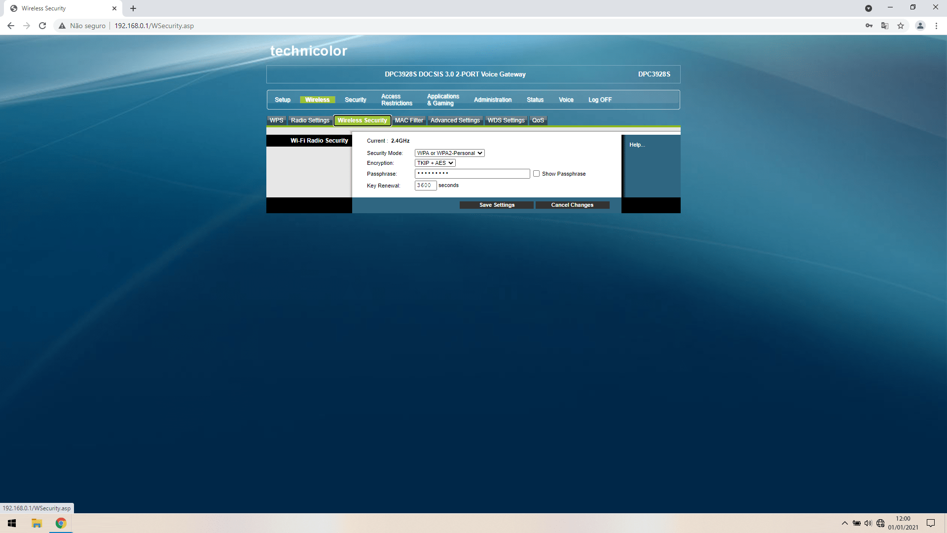Click the Chrome taskbar icon
The width and height of the screenshot is (947, 533).
coord(61,523)
